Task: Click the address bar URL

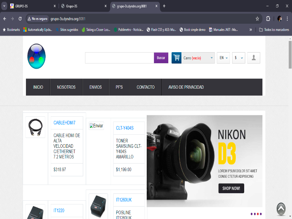Action: pyautogui.click(x=68, y=19)
